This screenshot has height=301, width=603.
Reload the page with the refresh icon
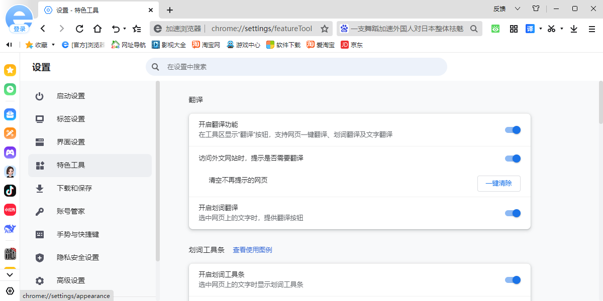(79, 29)
